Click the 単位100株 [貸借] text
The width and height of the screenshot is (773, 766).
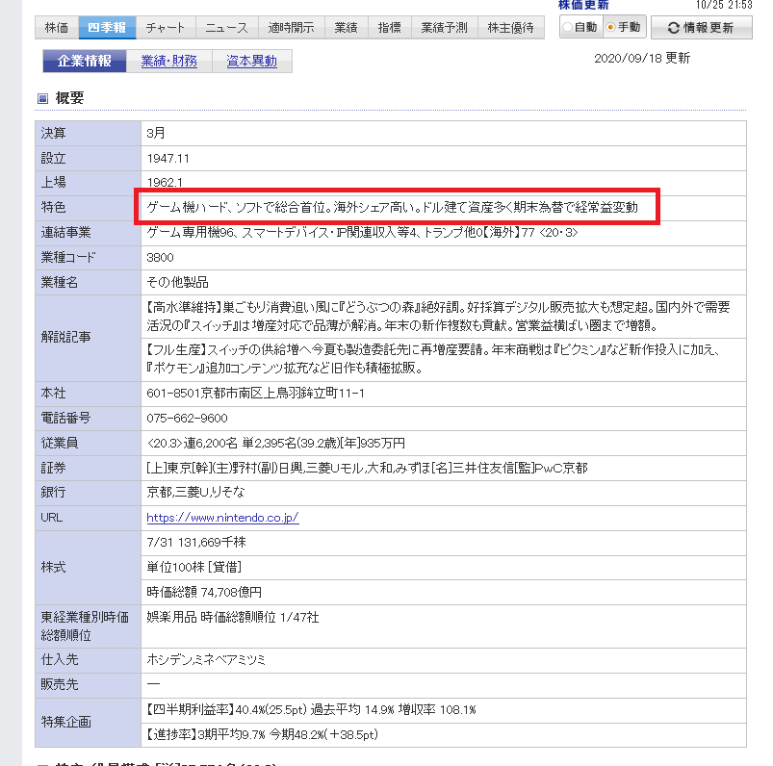(x=194, y=568)
